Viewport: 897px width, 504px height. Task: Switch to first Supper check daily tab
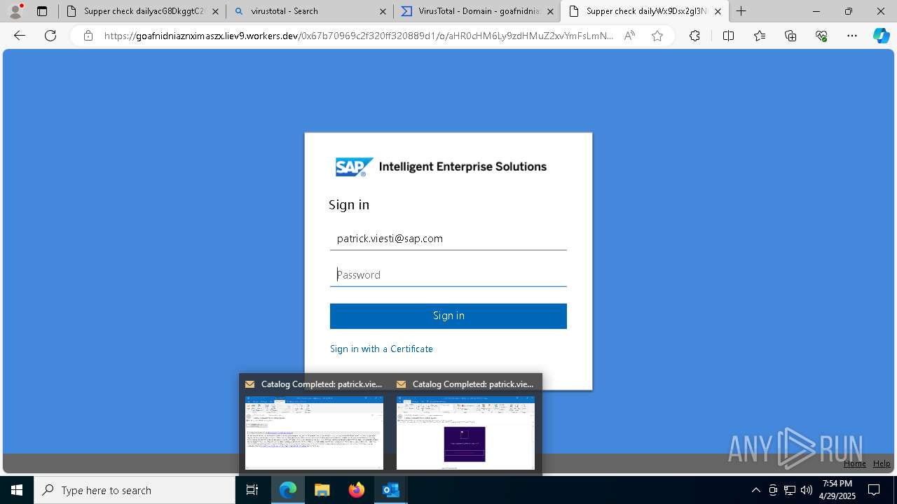[143, 11]
